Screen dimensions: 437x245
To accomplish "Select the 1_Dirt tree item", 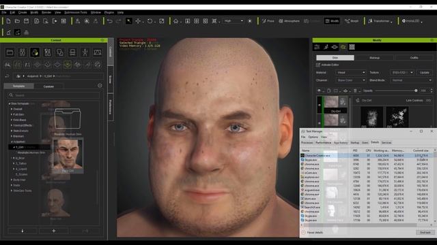I will (x=20, y=147).
